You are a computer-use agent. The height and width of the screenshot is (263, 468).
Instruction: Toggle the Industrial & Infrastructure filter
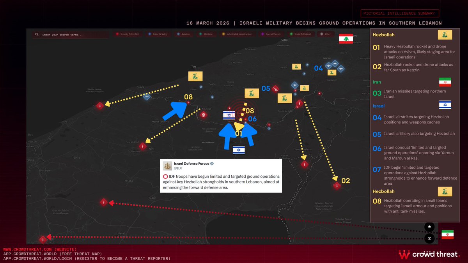(237, 34)
